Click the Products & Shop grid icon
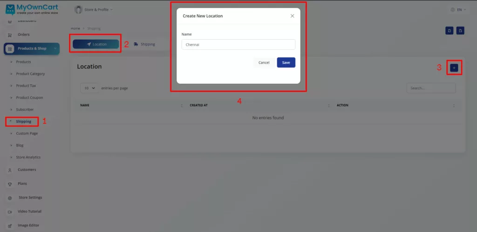Viewport: 477px width, 232px height. [10, 48]
